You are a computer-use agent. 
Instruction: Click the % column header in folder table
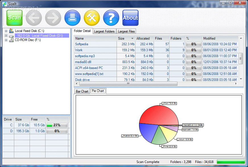pos(194,38)
